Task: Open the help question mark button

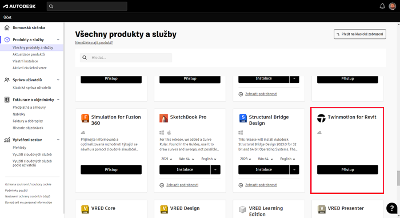Action: click(x=391, y=208)
